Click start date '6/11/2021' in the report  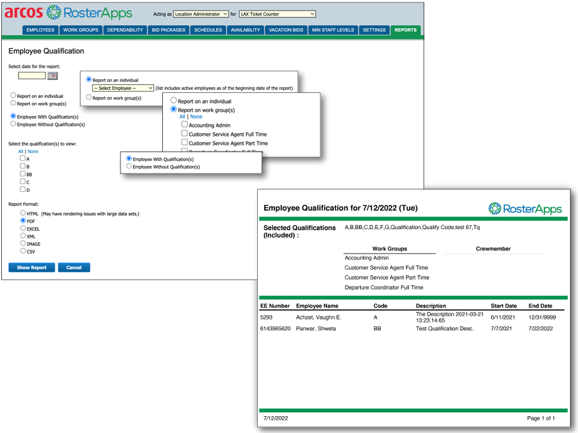[x=503, y=318]
